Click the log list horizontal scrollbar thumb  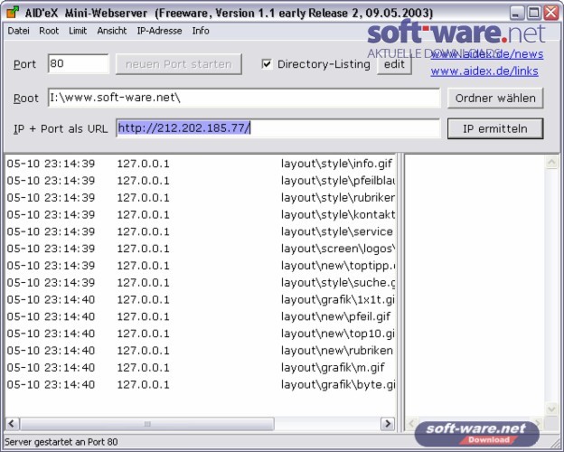[147, 424]
